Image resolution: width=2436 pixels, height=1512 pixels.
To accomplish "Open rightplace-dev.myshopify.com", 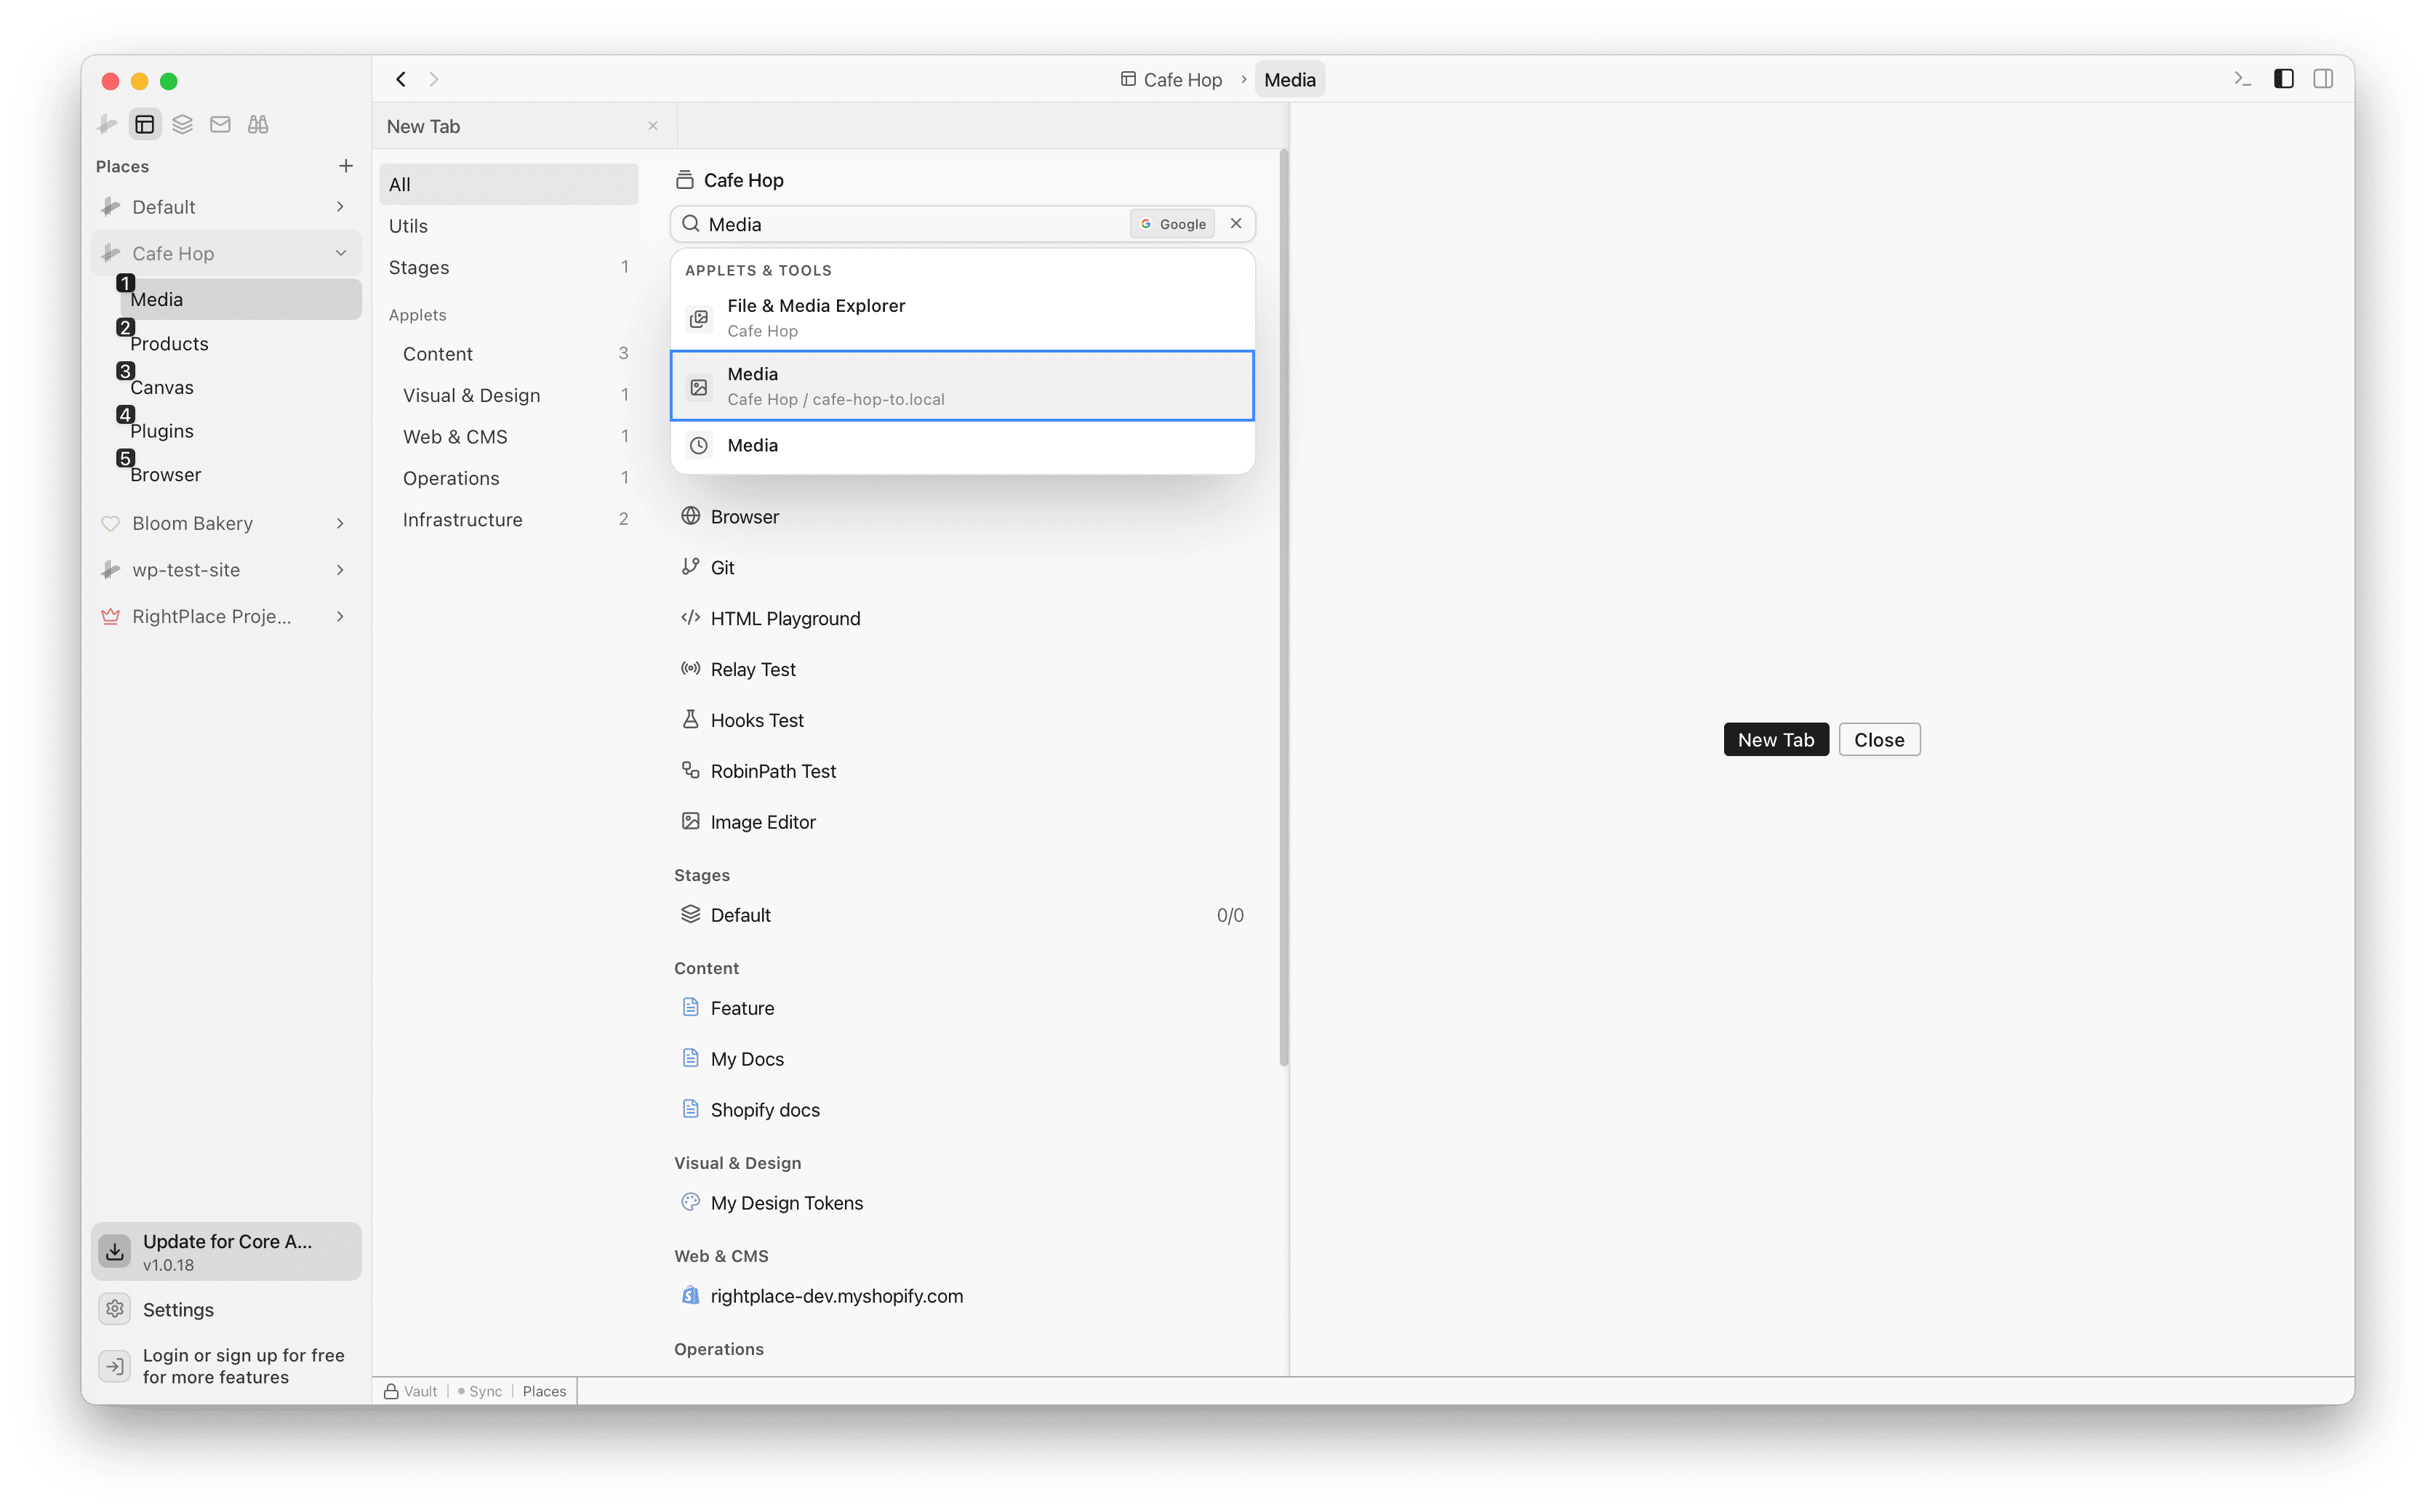I will click(x=961, y=1296).
